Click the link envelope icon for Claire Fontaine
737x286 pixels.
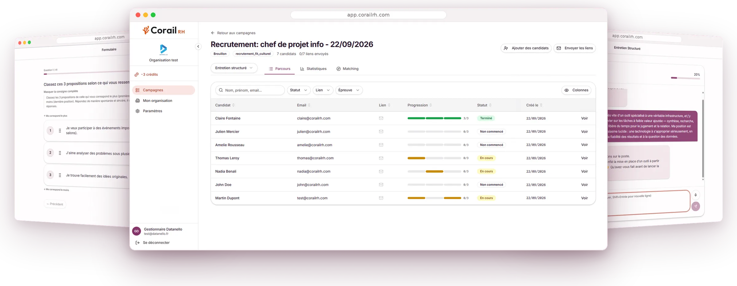tap(381, 118)
